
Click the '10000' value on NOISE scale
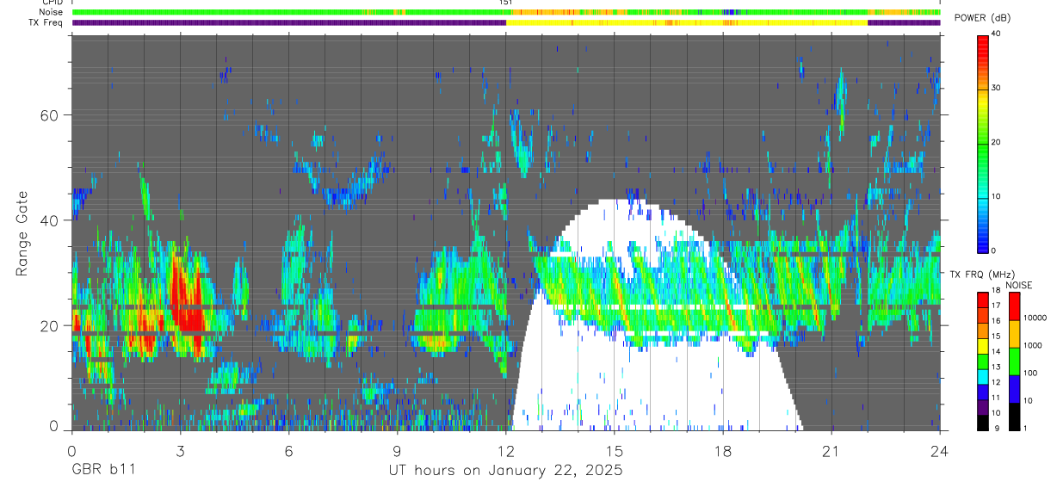tap(1036, 318)
